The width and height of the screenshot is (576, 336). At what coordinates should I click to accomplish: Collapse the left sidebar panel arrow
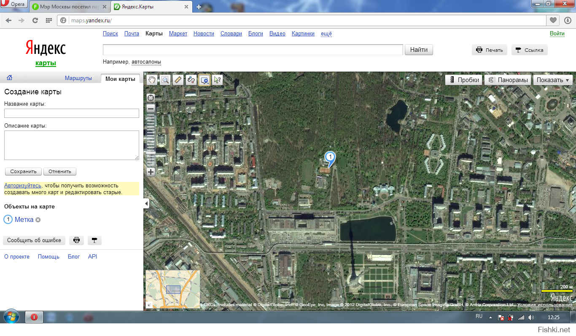(146, 204)
